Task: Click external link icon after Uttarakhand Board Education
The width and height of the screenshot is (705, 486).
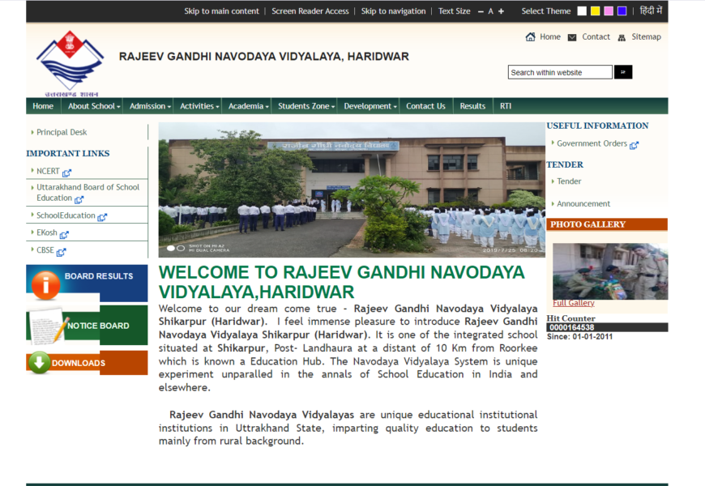Action: (79, 199)
